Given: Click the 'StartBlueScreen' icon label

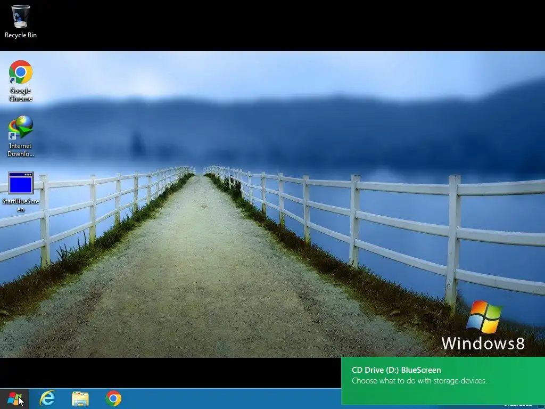Looking at the screenshot, I should [x=21, y=205].
